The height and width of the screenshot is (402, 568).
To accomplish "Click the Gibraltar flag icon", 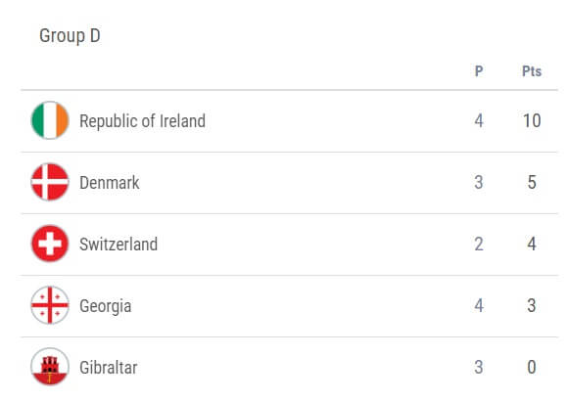I will click(x=50, y=367).
